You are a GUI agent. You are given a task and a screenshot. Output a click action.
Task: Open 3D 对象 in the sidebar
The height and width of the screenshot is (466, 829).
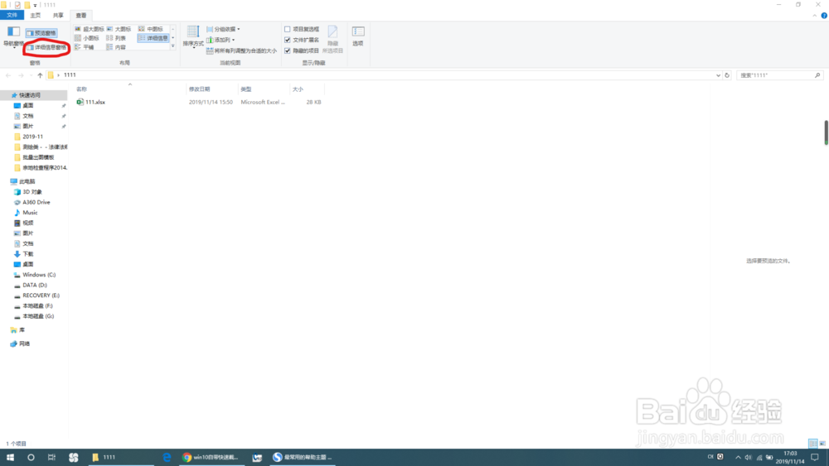(32, 192)
